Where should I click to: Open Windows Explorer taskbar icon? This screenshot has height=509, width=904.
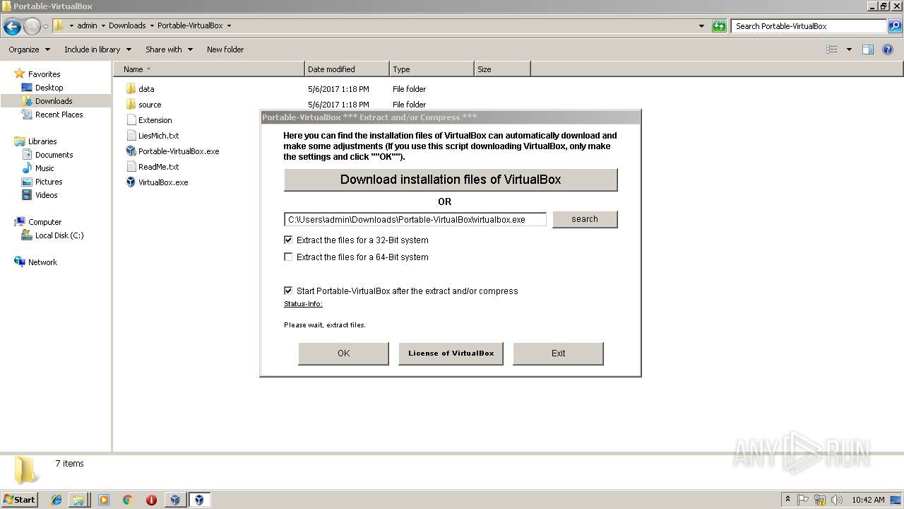[x=78, y=500]
